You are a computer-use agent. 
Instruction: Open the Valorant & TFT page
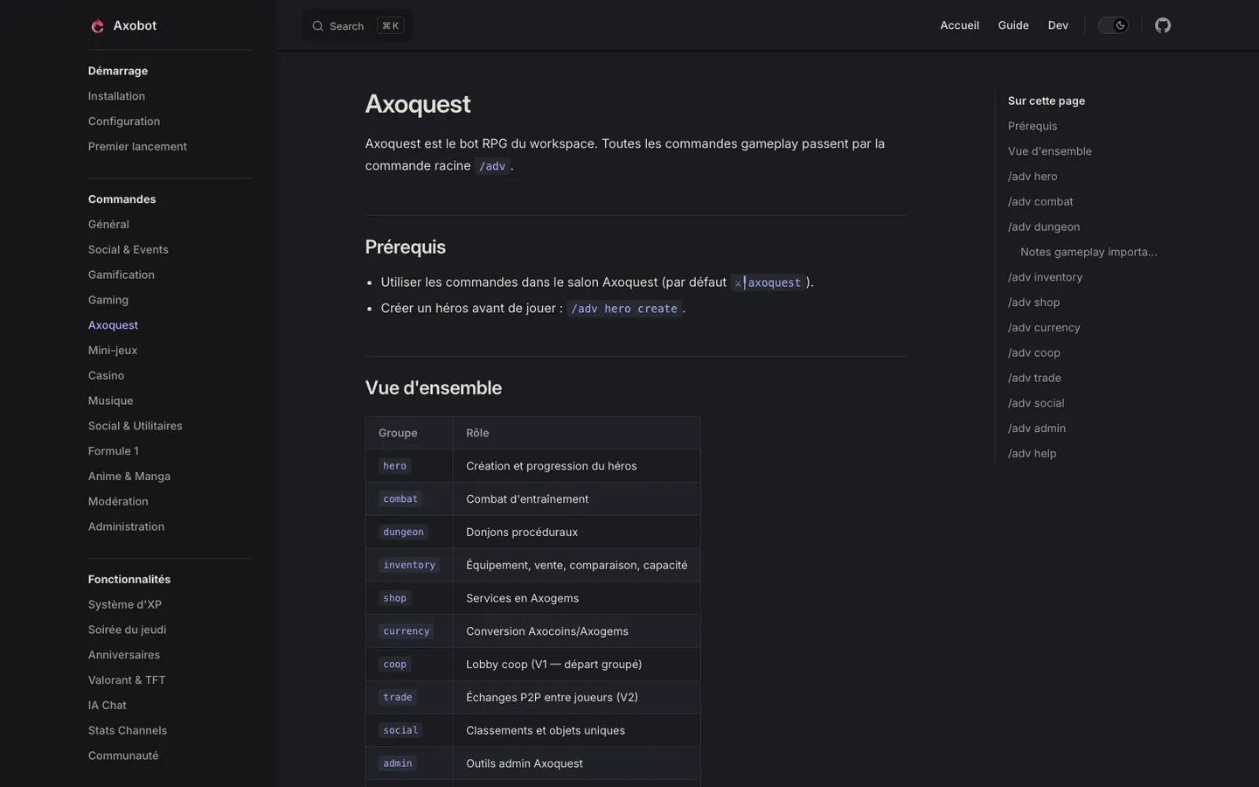tap(127, 680)
